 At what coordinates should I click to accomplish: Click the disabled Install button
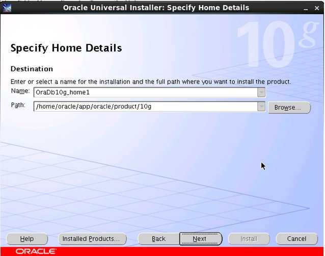pos(249,239)
